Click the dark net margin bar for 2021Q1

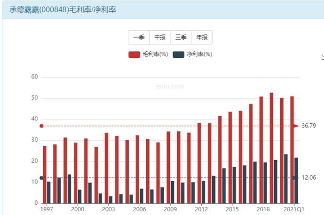coord(296,181)
